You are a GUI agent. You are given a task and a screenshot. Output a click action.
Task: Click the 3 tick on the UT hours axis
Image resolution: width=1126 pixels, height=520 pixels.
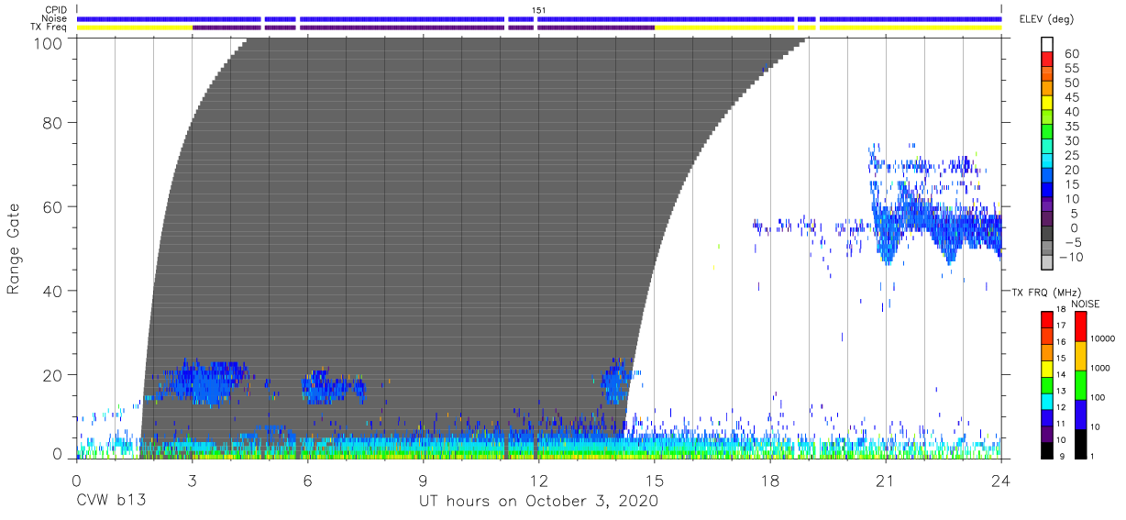click(x=193, y=481)
